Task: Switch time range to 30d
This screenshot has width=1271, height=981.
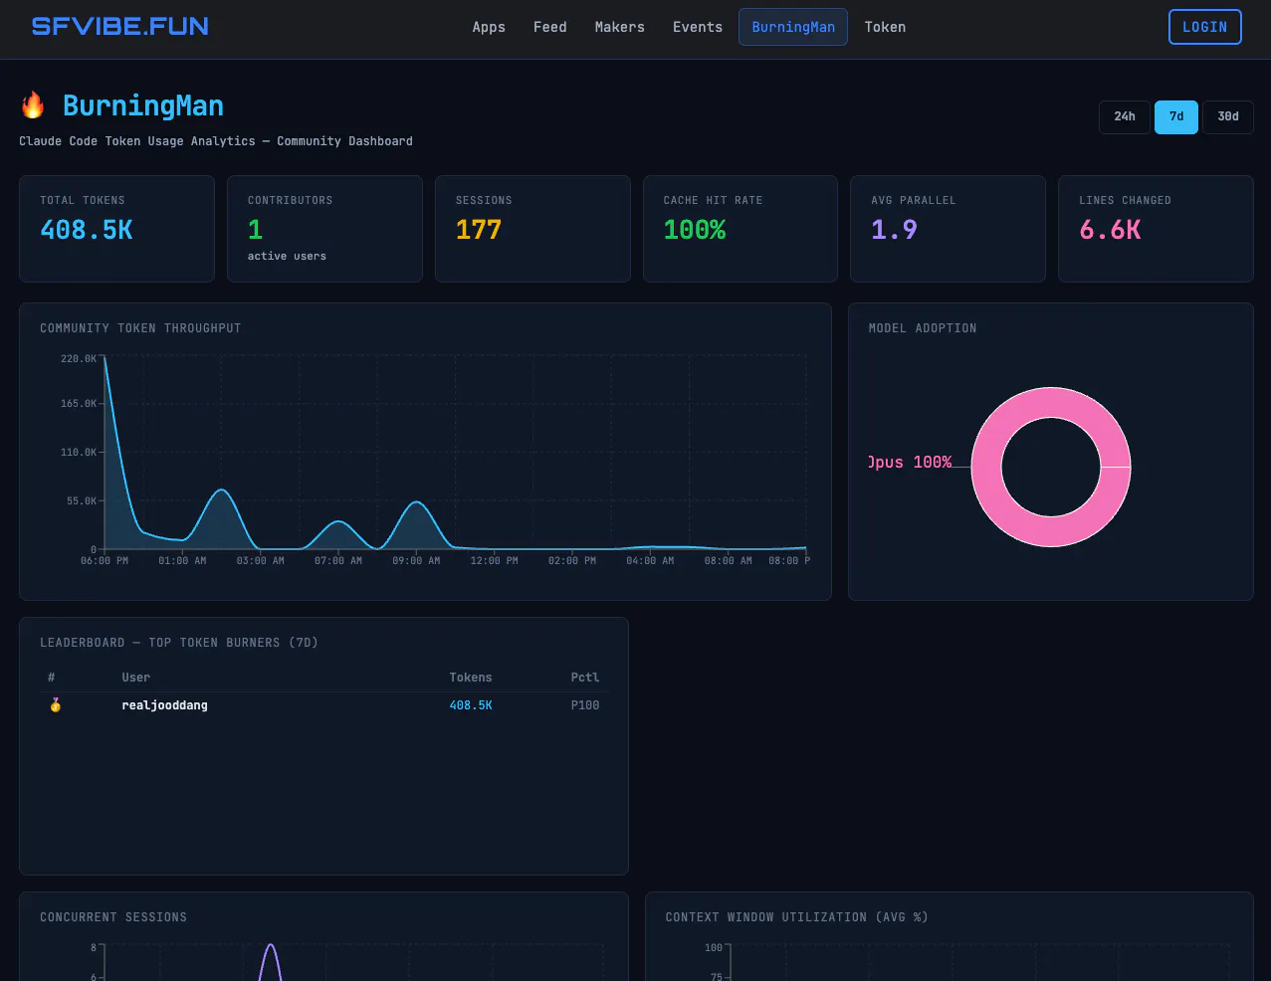Action: pos(1228,116)
